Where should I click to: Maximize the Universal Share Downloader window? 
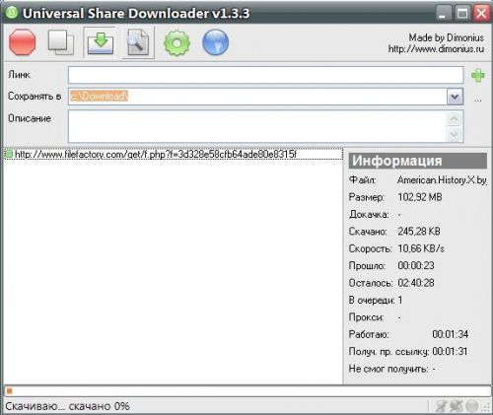[x=462, y=13]
